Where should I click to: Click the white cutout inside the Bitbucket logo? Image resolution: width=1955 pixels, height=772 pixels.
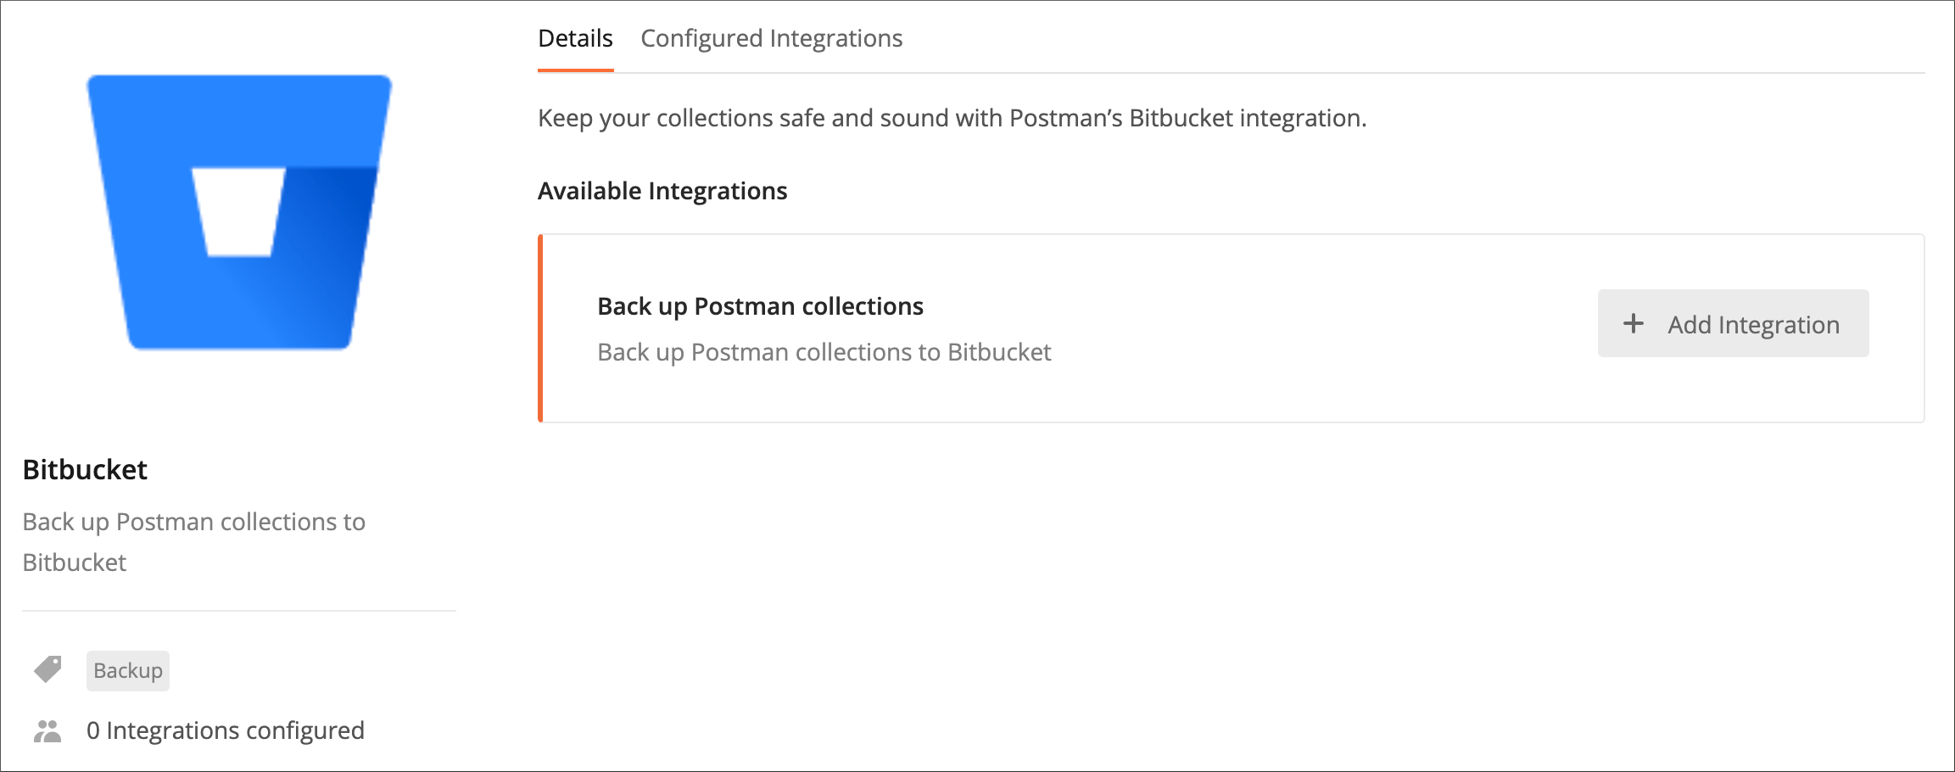238,212
